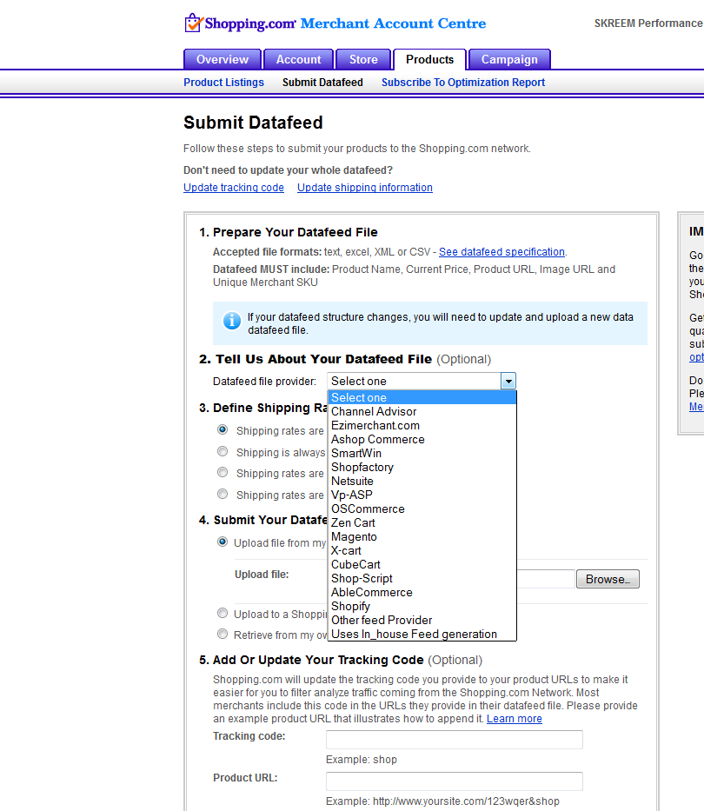Pick Magento from the dropdown
The width and height of the screenshot is (704, 811).
pyautogui.click(x=422, y=537)
